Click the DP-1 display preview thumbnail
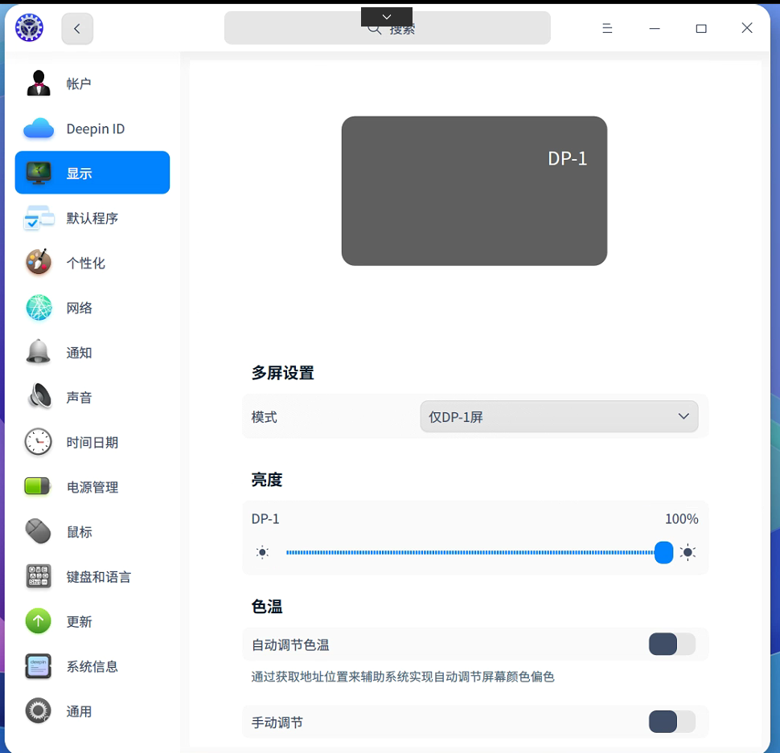 click(x=474, y=190)
